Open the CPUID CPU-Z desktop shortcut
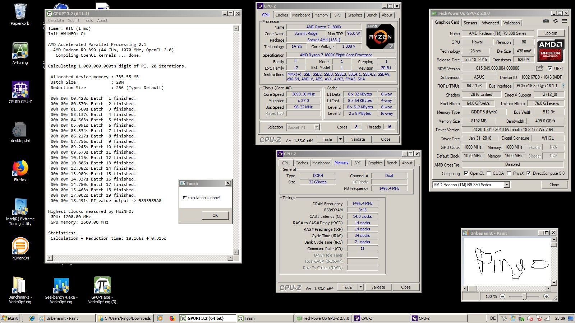 coord(20,93)
